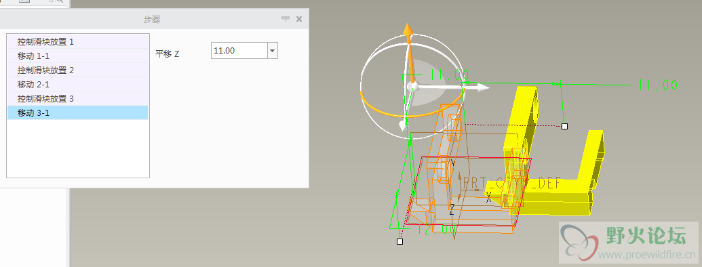The image size is (702, 267).
Task: Select 控制滑块放置 3 in step list
Action: 78,99
